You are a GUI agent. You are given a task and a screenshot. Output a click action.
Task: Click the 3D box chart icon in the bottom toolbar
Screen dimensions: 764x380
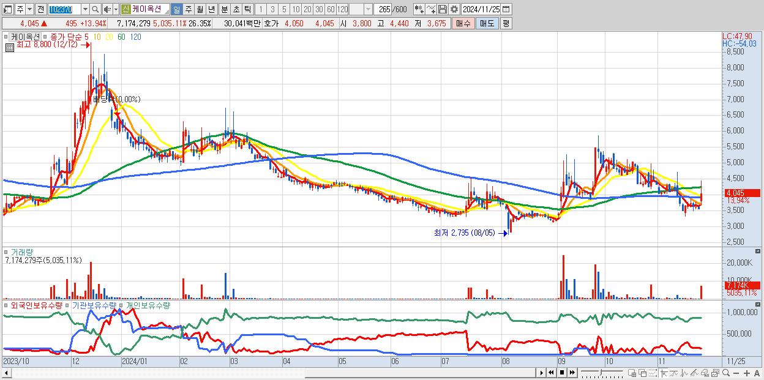click(x=705, y=373)
